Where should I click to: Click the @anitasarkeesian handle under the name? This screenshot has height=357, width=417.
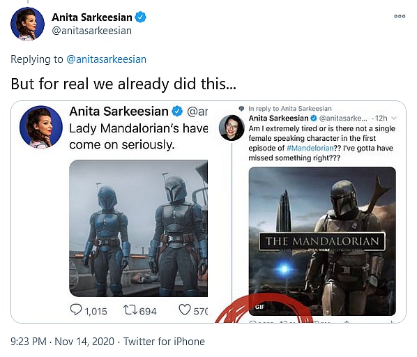pyautogui.click(x=92, y=31)
